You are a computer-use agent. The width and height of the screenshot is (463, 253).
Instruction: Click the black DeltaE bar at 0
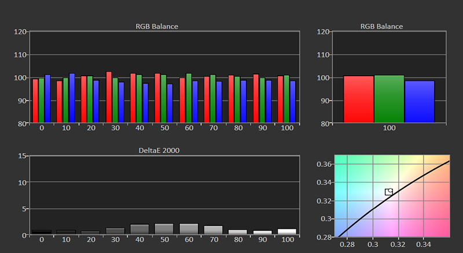(42, 232)
